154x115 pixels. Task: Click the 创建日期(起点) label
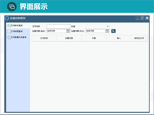tap(39, 31)
